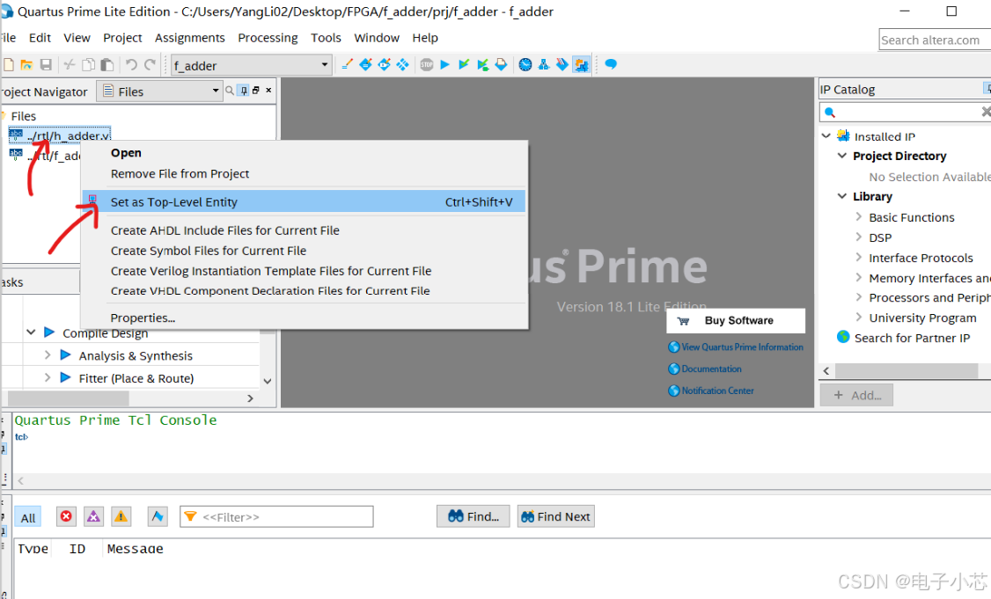
Task: Click the Add... button in IP Catalog
Action: (x=856, y=395)
